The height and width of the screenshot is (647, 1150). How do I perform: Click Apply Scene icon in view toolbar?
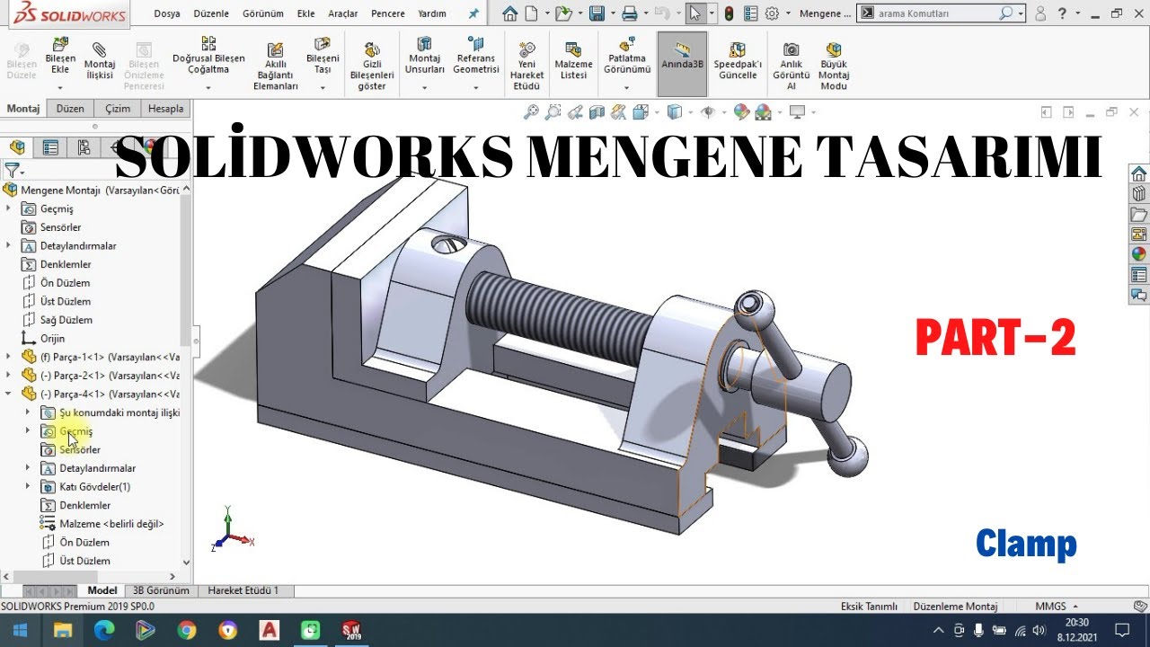pyautogui.click(x=764, y=112)
